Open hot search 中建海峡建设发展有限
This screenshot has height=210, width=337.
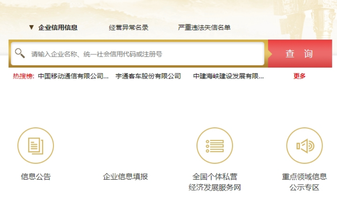(229, 76)
